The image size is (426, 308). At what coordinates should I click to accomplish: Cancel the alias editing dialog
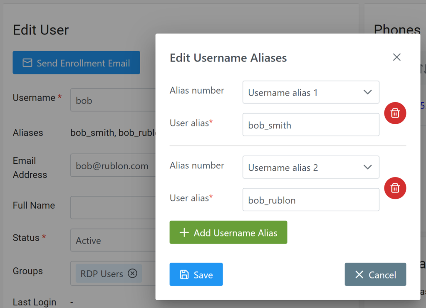coord(375,274)
